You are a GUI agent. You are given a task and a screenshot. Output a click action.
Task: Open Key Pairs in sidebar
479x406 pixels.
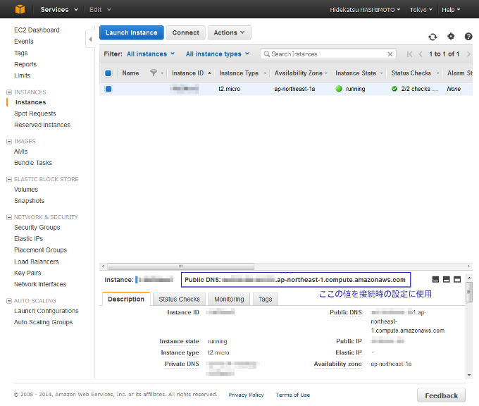click(27, 273)
